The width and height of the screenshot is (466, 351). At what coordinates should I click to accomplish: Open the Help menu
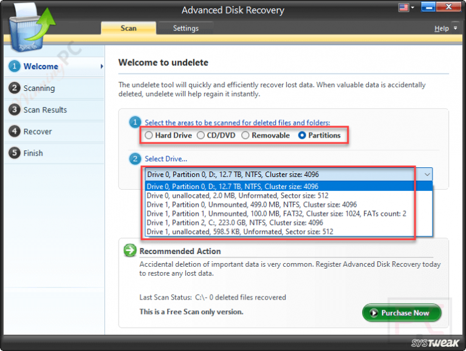(441, 28)
